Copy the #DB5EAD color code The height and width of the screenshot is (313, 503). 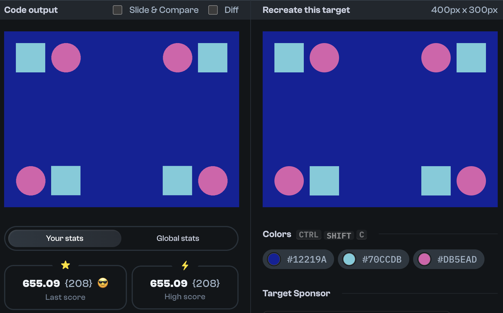tap(457, 259)
